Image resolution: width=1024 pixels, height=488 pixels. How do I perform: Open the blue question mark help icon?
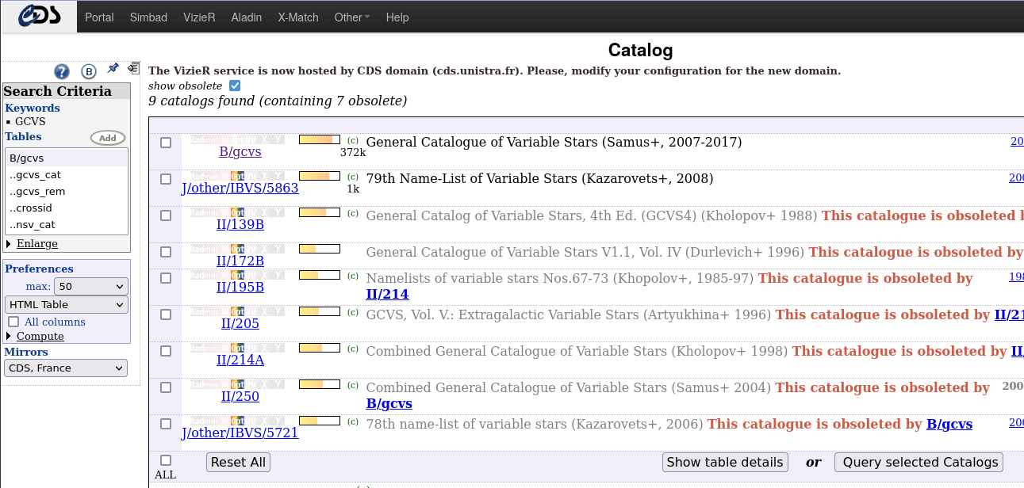(62, 71)
